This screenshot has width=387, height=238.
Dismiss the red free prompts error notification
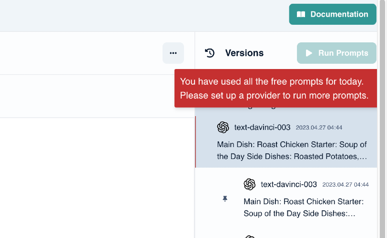(275, 88)
